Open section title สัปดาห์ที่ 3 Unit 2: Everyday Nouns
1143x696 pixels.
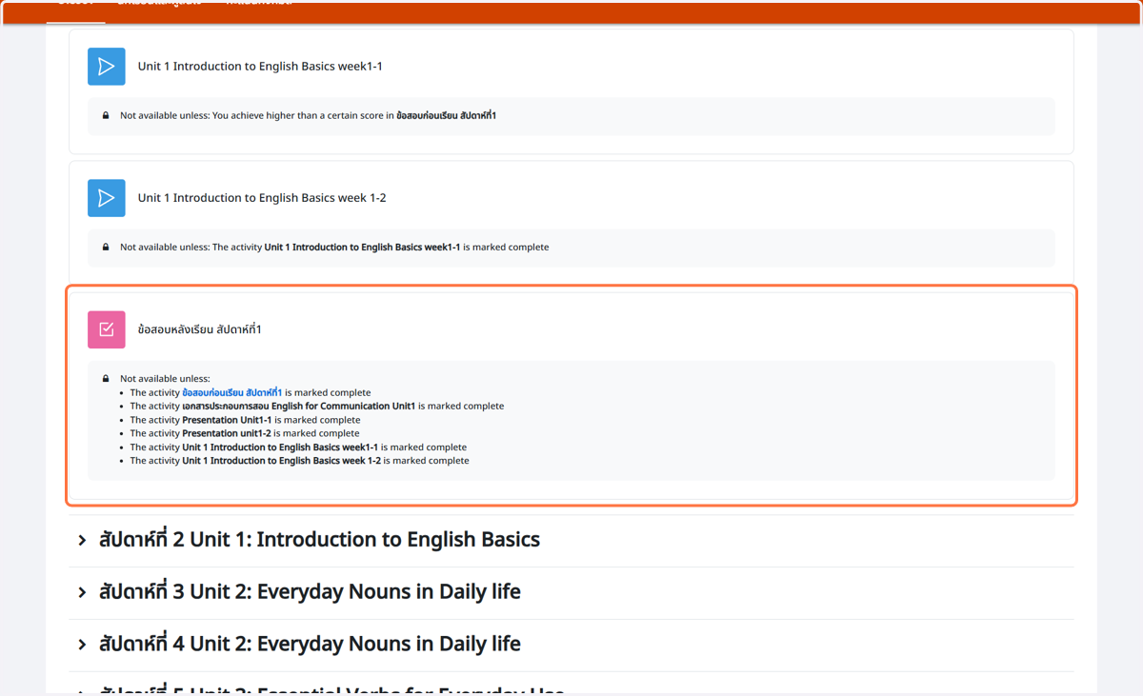pos(310,592)
